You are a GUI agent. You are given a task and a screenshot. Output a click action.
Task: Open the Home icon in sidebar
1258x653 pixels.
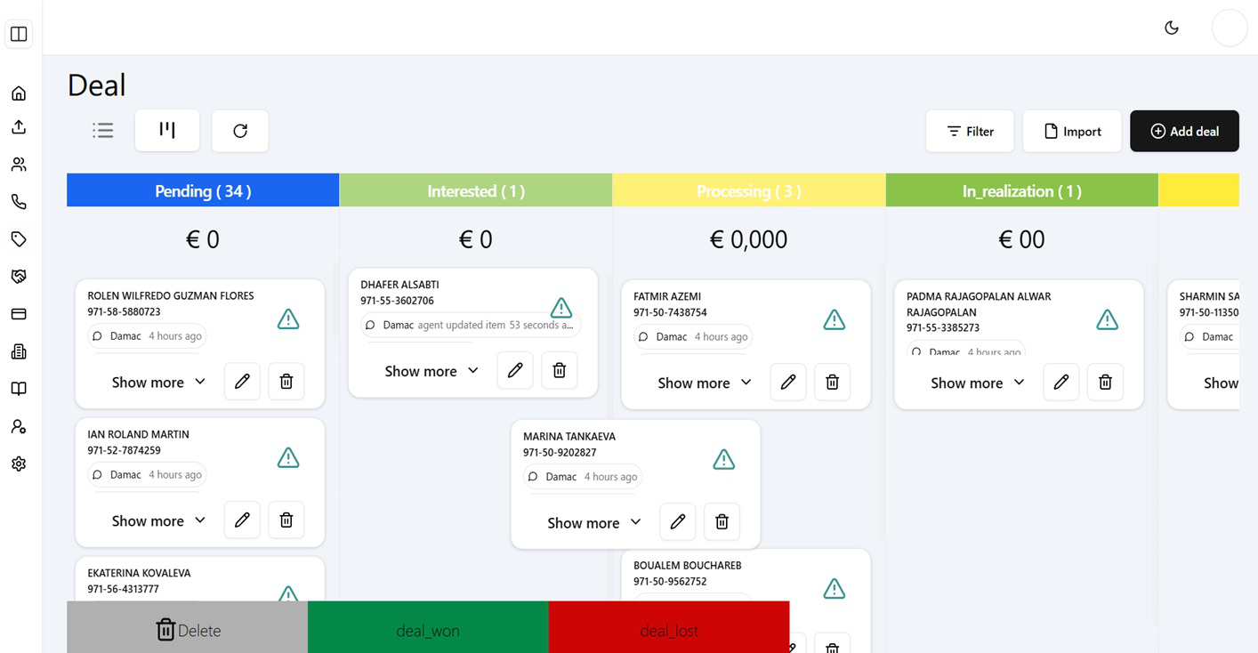[x=19, y=93]
